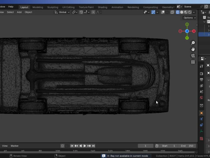Select solid viewport shading
The width and height of the screenshot is (210, 158).
(x=182, y=12)
